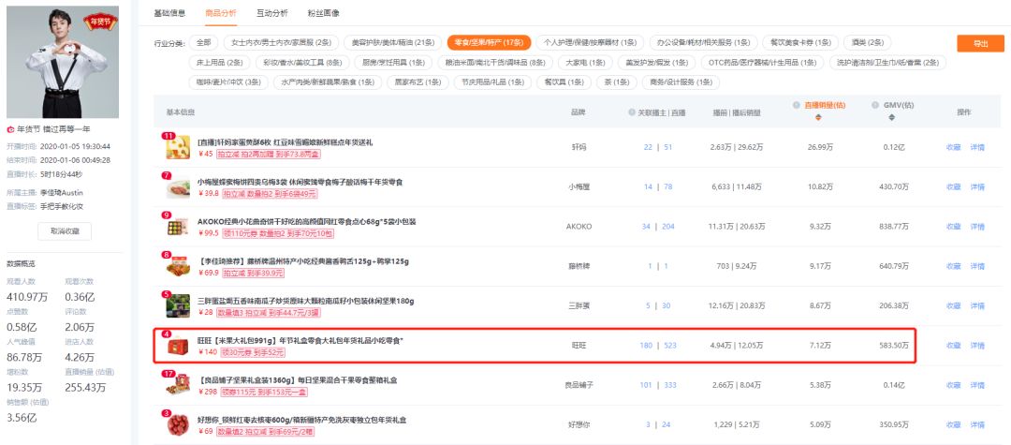Click the orange 导出 export button
This screenshot has width=1011, height=445.
[981, 43]
